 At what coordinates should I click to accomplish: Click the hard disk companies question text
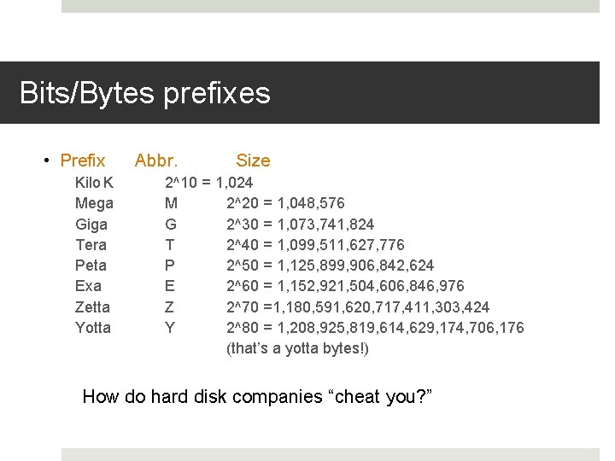[257, 396]
